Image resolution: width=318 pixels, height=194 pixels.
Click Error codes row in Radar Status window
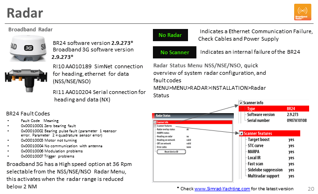pyautogui.click(x=173, y=147)
